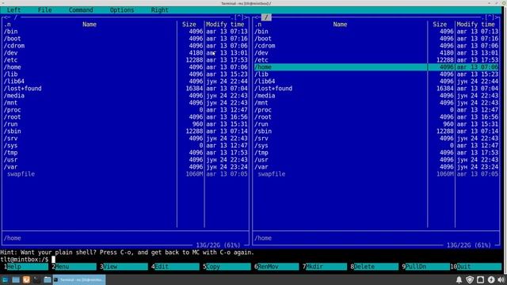
Task: Focus the tlt@mintbox shell command line
Action: (250, 260)
